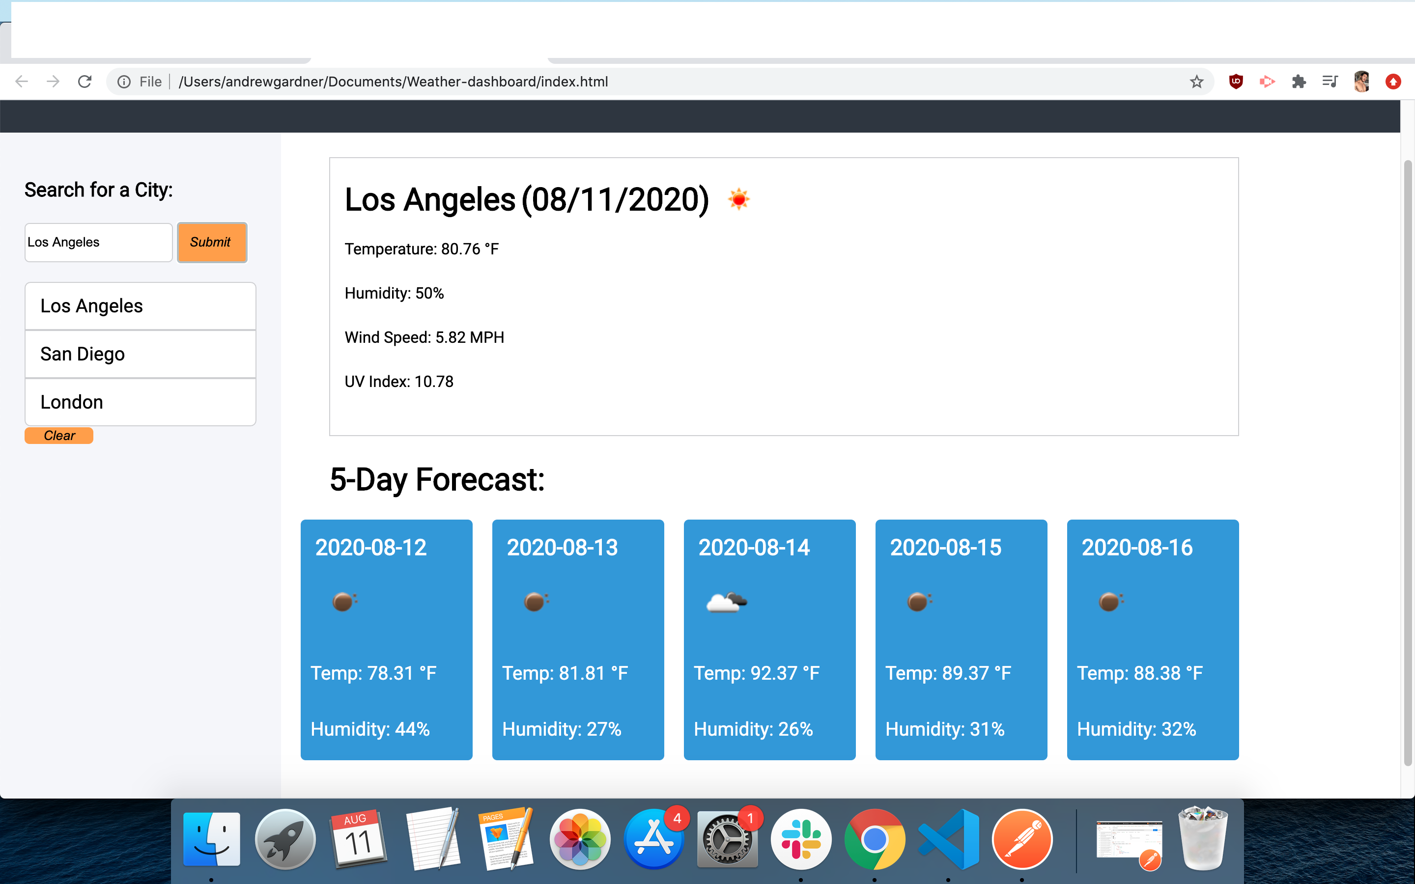1415x884 pixels.
Task: Open the browser extensions puzzle icon
Action: coord(1299,81)
